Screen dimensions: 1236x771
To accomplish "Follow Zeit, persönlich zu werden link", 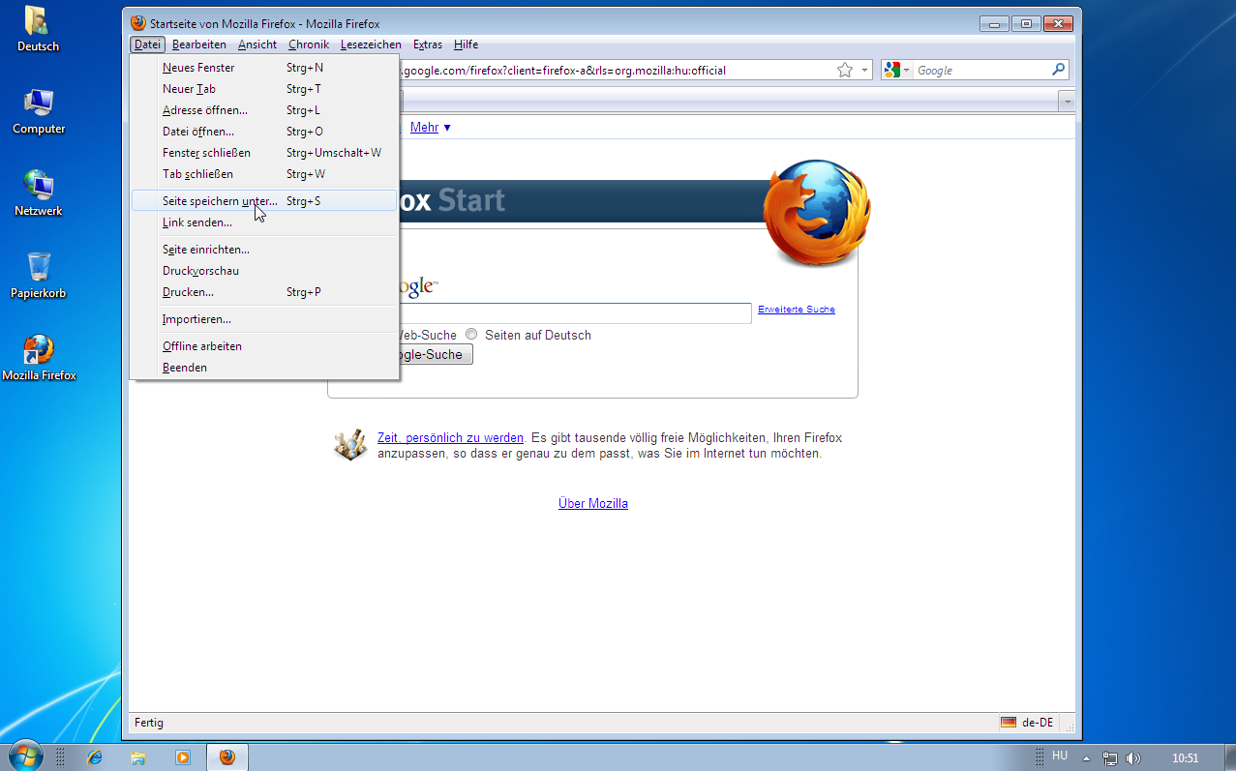I will pos(450,438).
